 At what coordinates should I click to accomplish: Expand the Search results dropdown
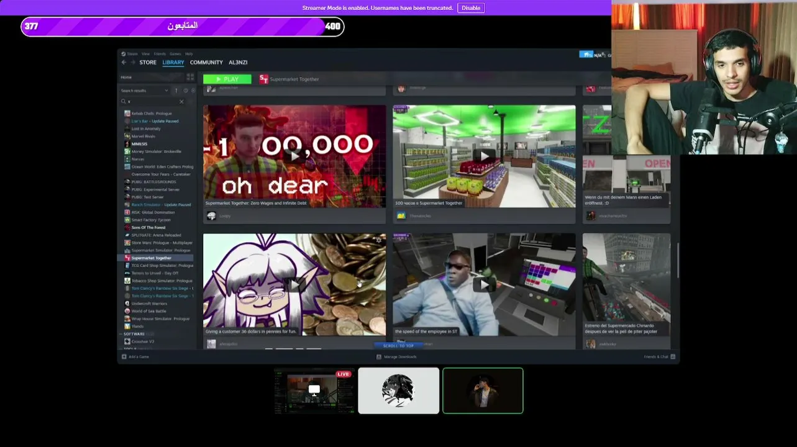point(145,91)
